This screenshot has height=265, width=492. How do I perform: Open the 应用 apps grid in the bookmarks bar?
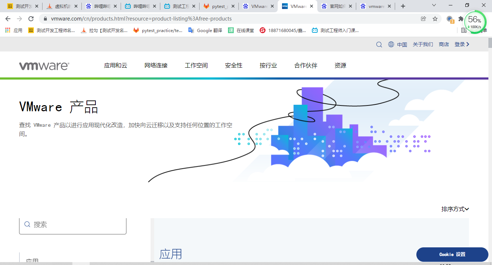pos(14,31)
